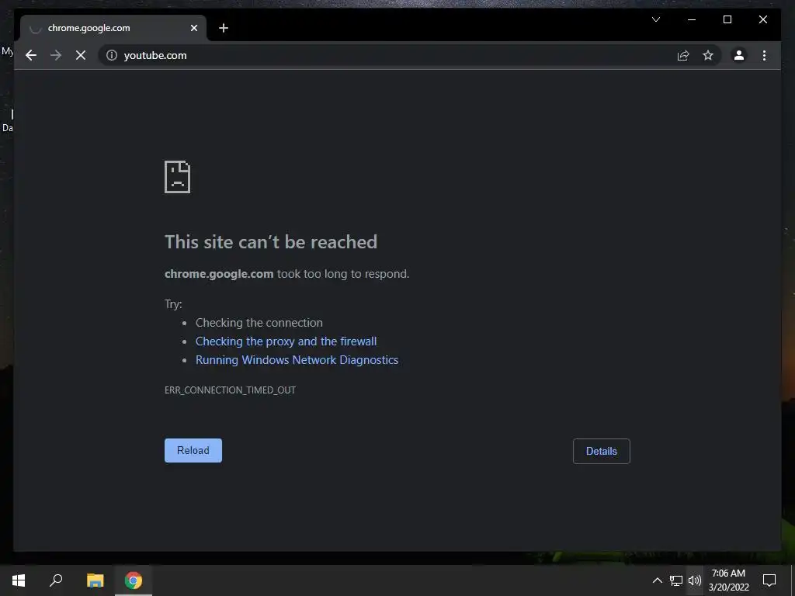Screen dimensions: 795x596
Task: Click the sad page error icon
Action: click(178, 177)
